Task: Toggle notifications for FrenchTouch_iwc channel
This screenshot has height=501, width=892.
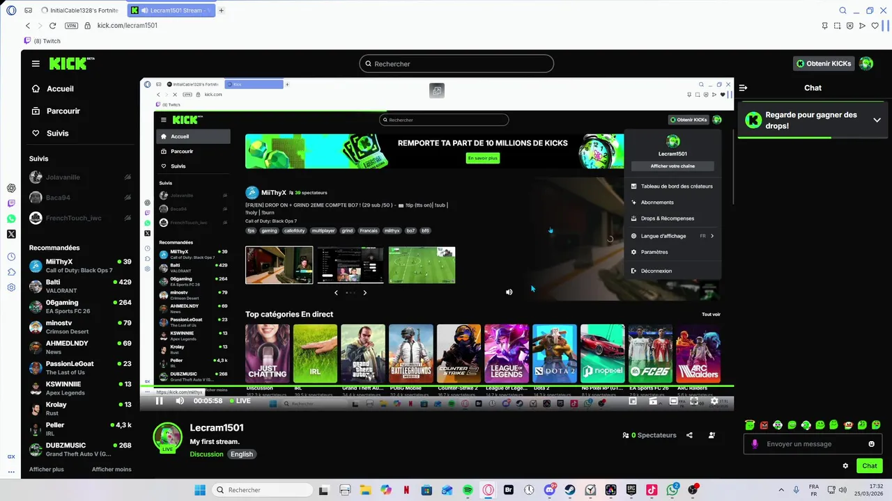Action: [x=128, y=218]
